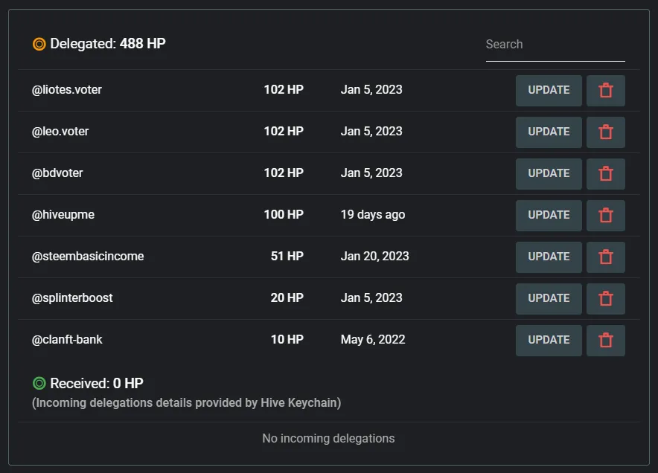This screenshot has height=473, width=658.
Task: Delete the @clanft-bank delegation
Action: click(605, 341)
